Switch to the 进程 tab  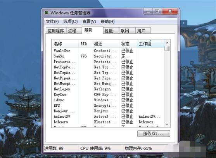[x=73, y=31]
